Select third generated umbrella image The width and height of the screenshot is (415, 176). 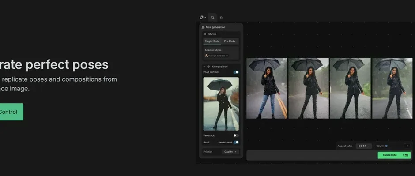pos(351,88)
